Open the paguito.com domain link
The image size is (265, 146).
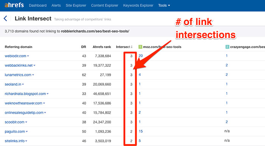(x=15, y=132)
